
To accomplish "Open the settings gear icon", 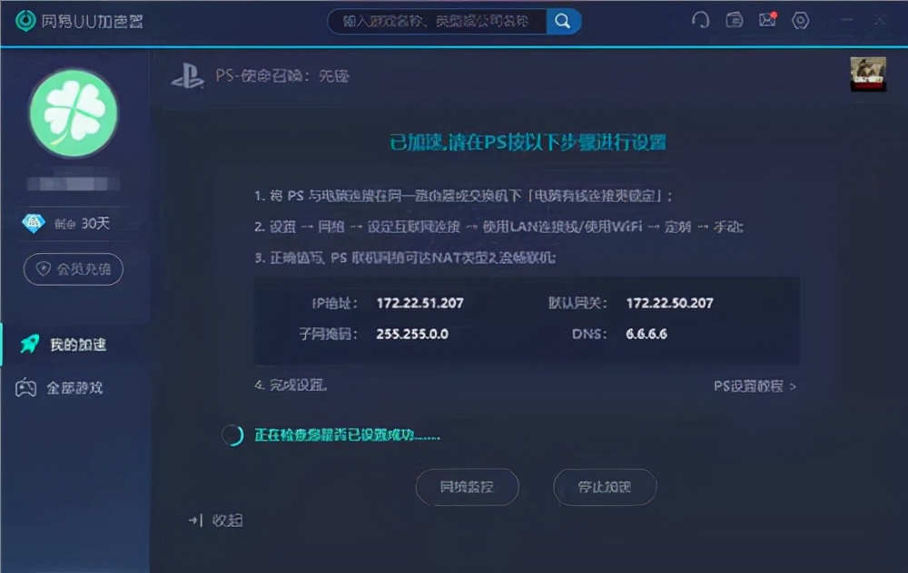I will tap(800, 21).
